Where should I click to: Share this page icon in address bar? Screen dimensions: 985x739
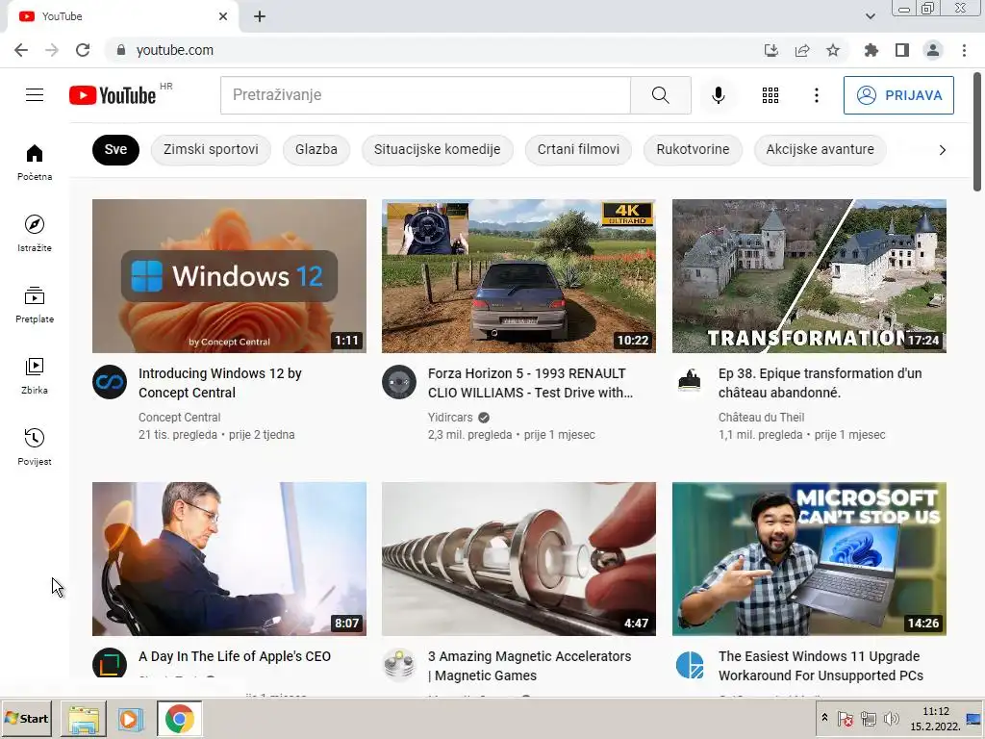tap(802, 50)
